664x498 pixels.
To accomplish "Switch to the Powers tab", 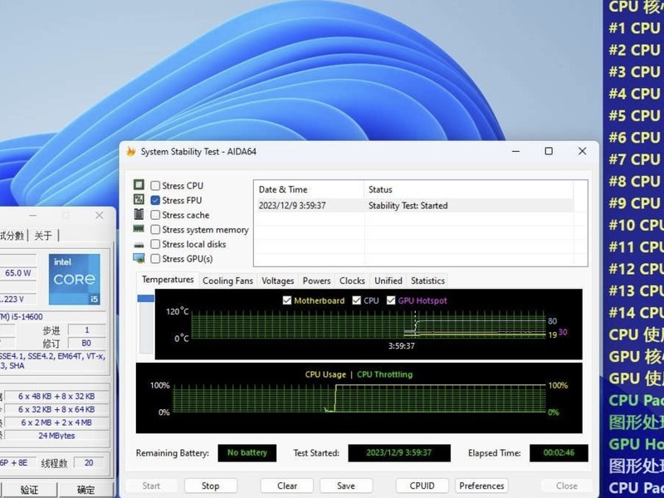I will pos(317,281).
